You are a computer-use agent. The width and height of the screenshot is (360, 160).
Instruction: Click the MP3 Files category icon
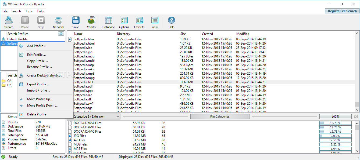click(x=70, y=149)
